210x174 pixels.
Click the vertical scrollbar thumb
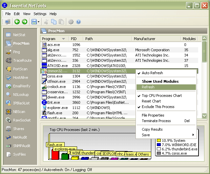(x=204, y=52)
